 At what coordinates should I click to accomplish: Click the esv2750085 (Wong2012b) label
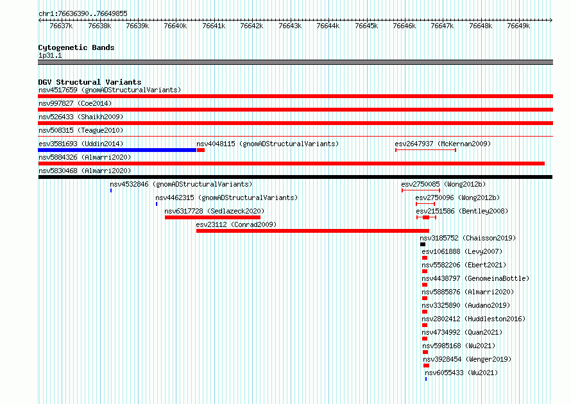point(443,184)
